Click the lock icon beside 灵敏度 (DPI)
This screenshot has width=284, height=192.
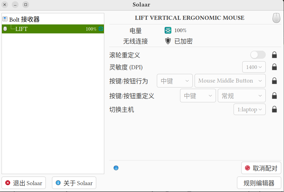(274, 67)
